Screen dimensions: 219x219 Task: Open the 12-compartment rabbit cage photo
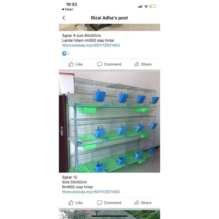point(109,122)
